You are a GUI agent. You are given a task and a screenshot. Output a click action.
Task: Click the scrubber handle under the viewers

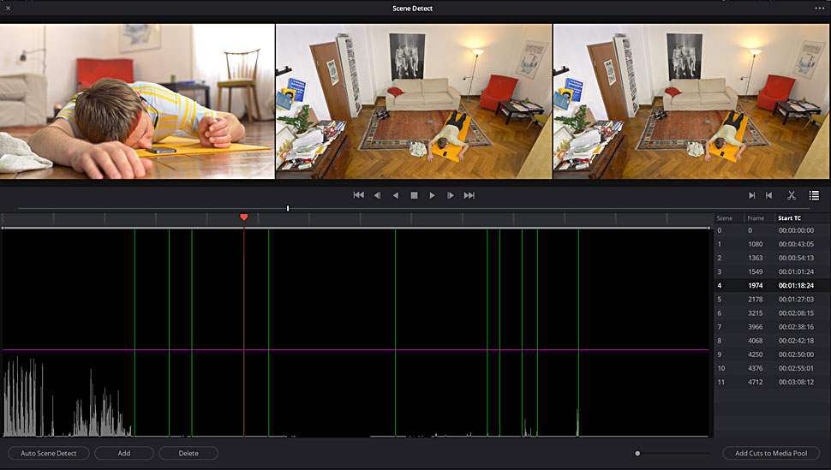click(288, 208)
